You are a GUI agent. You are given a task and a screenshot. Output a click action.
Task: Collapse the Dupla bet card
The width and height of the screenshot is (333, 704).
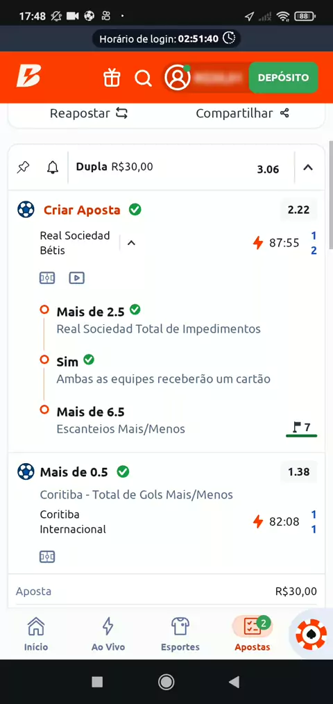tap(308, 168)
